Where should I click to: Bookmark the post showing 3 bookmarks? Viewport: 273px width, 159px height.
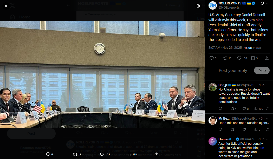pyautogui.click(x=254, y=58)
